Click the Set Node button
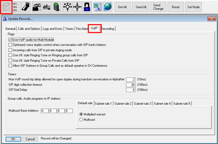Screen dimensions: 218x144 tap(193, 7)
